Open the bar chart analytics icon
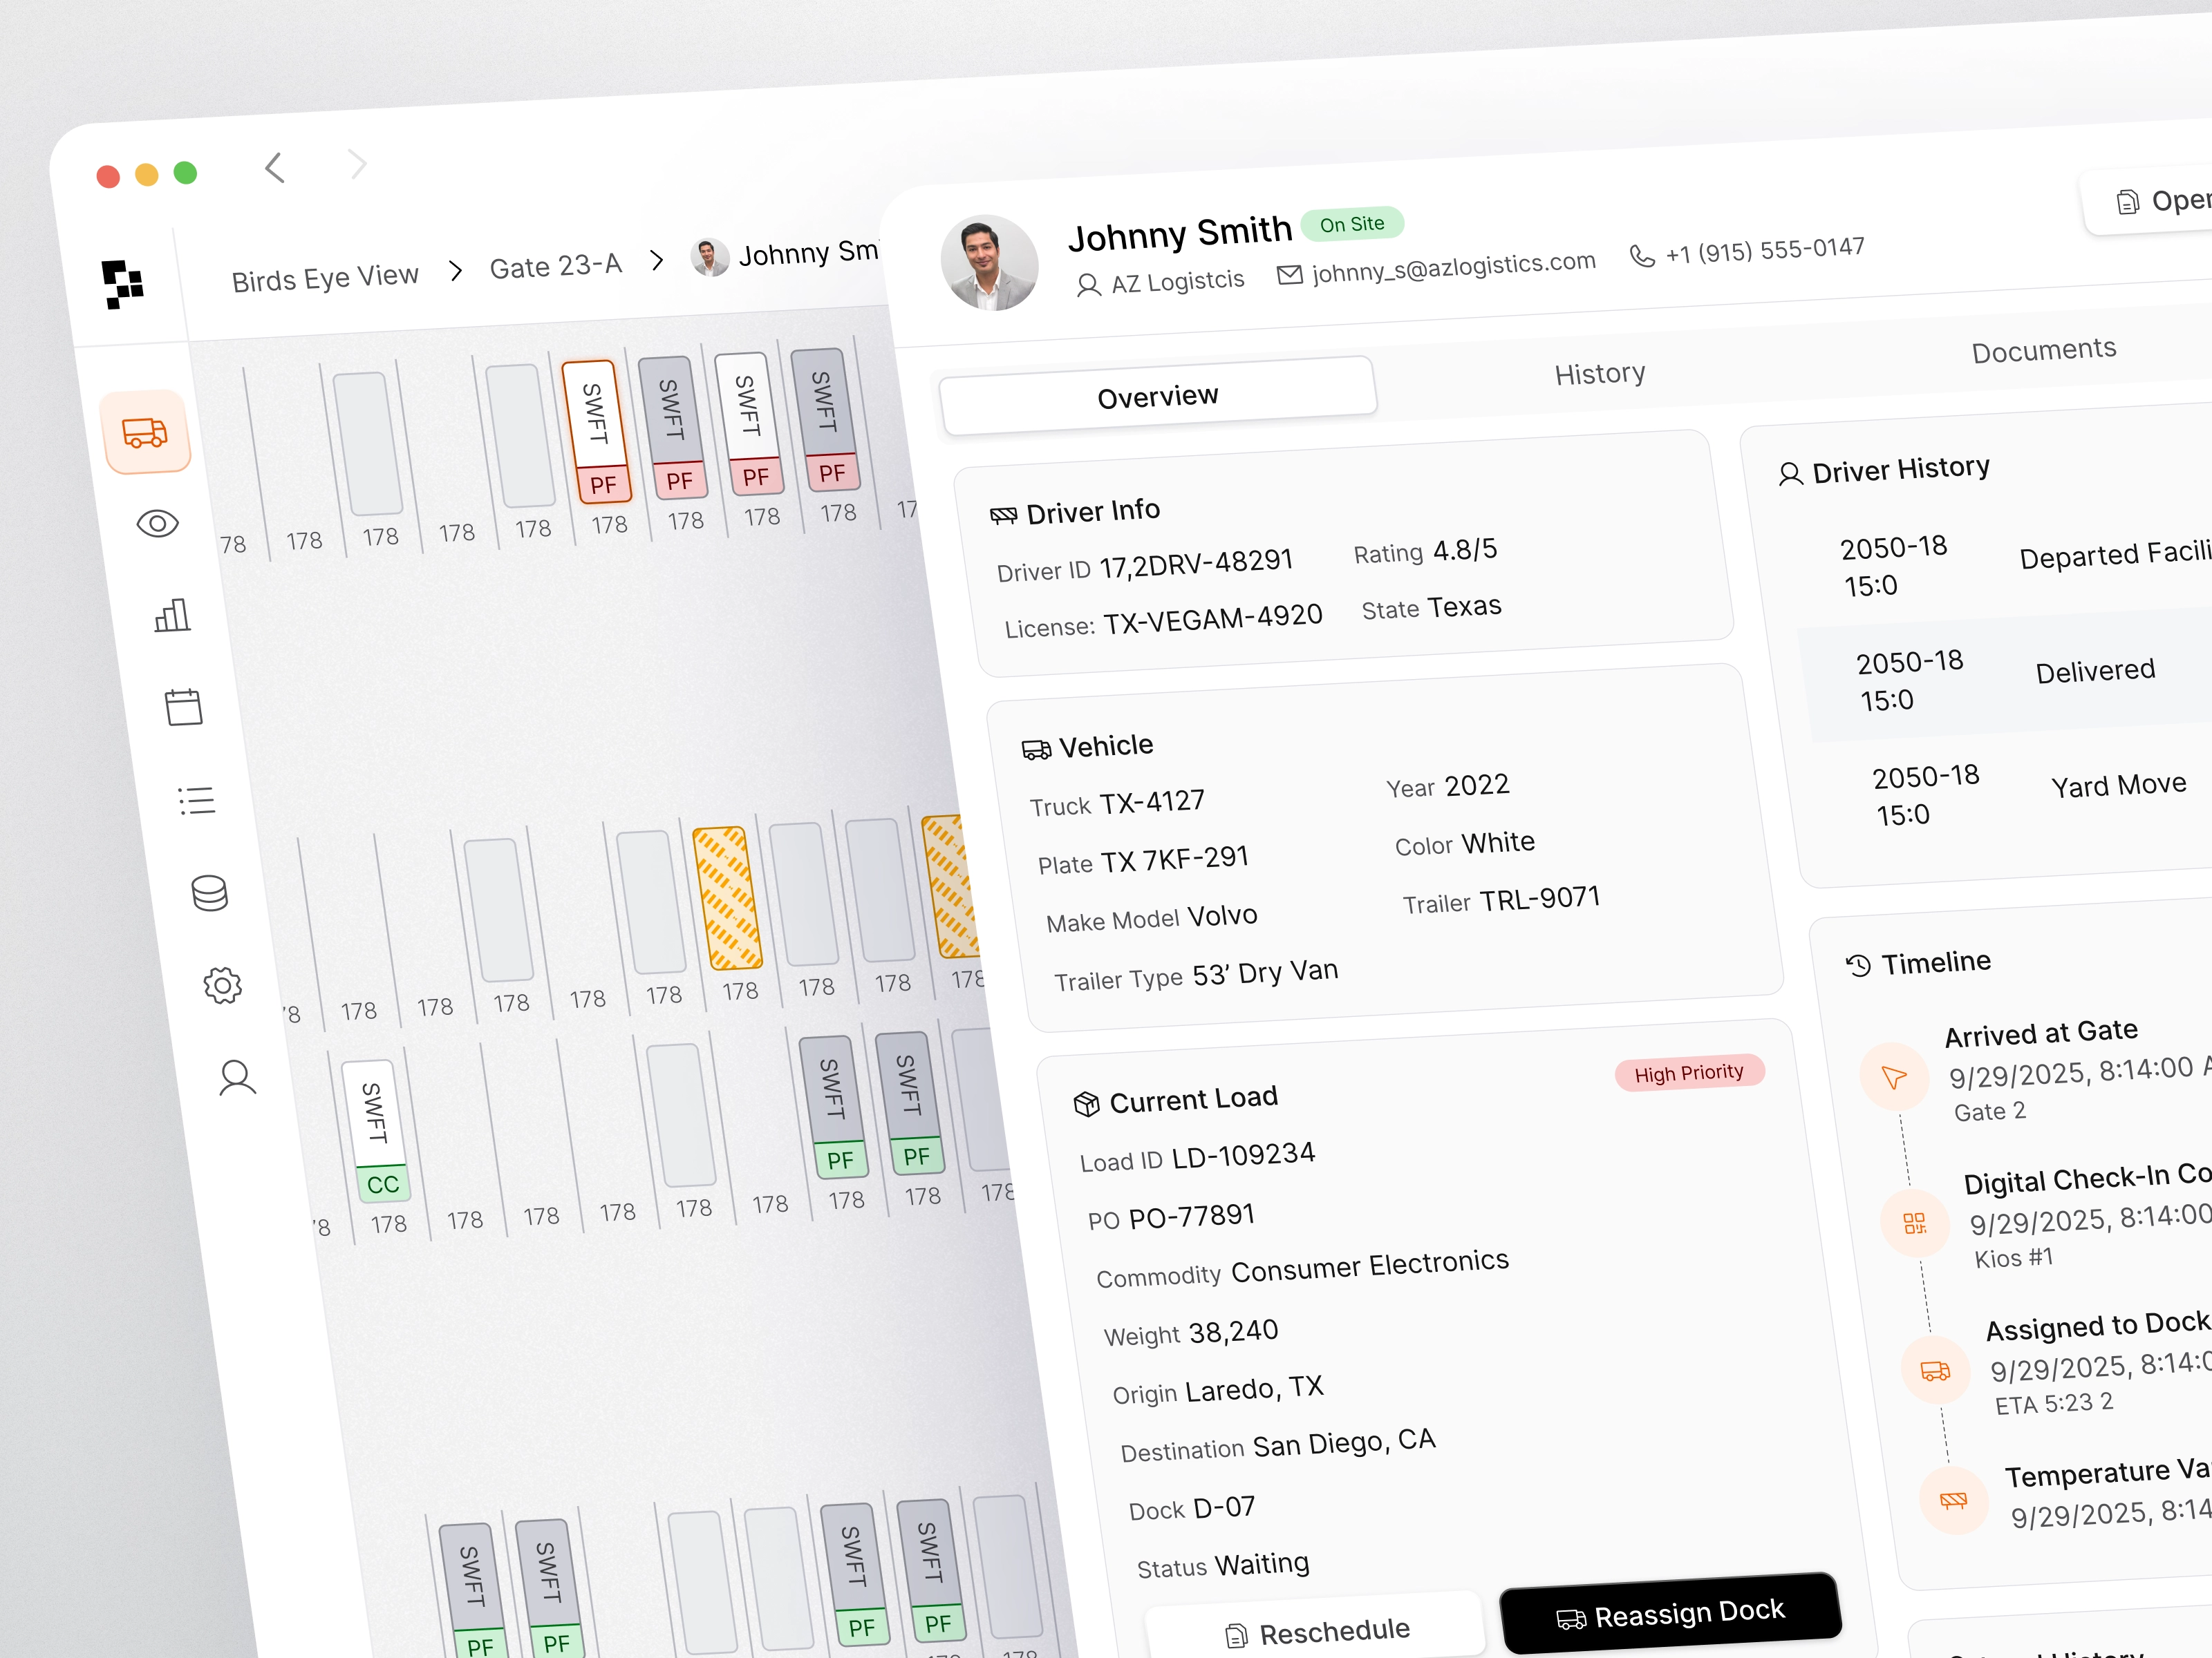Screen dimensions: 2212x1658 point(172,616)
